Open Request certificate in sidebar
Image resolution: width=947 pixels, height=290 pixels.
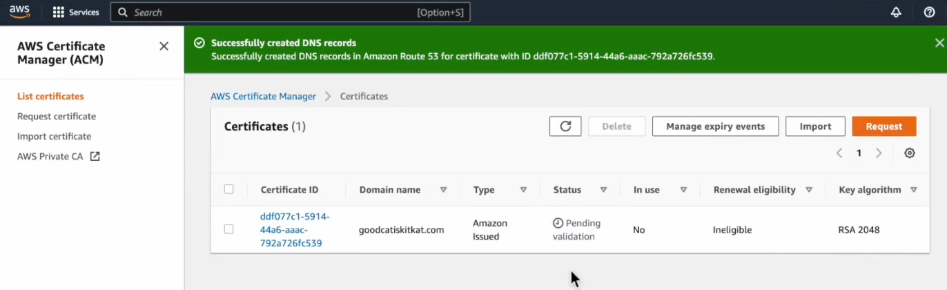[57, 117]
